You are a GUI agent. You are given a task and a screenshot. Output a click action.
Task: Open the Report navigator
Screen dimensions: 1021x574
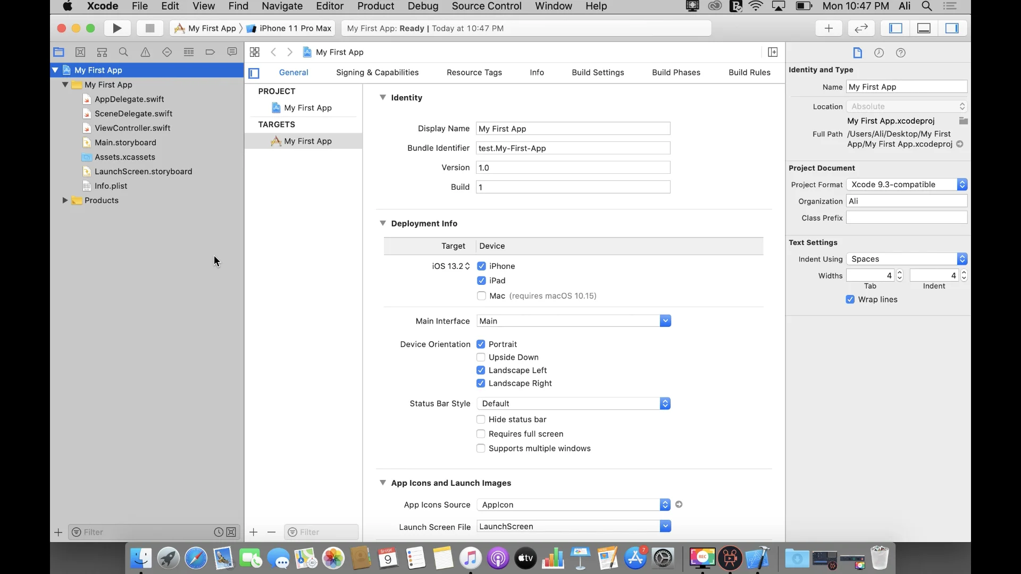coord(232,52)
